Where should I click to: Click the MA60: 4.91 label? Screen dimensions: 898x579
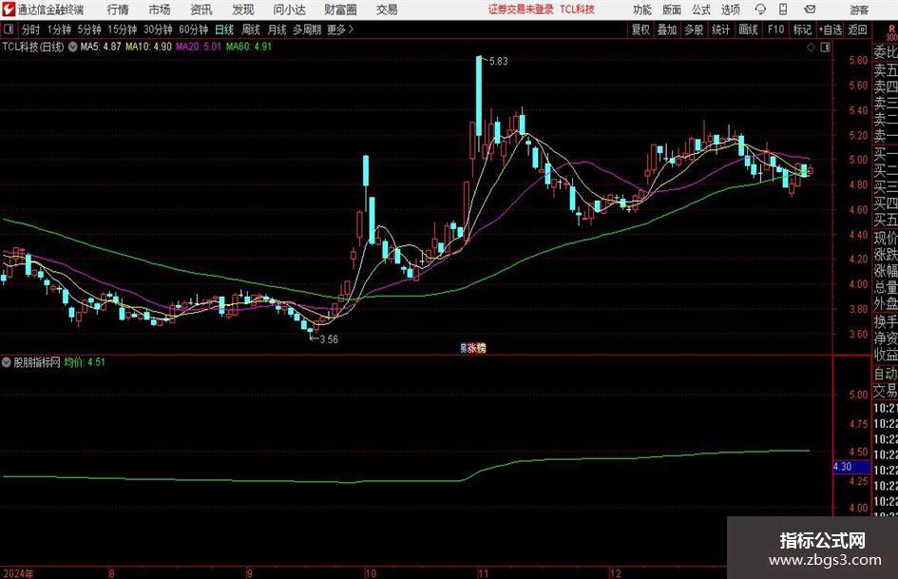click(x=249, y=47)
